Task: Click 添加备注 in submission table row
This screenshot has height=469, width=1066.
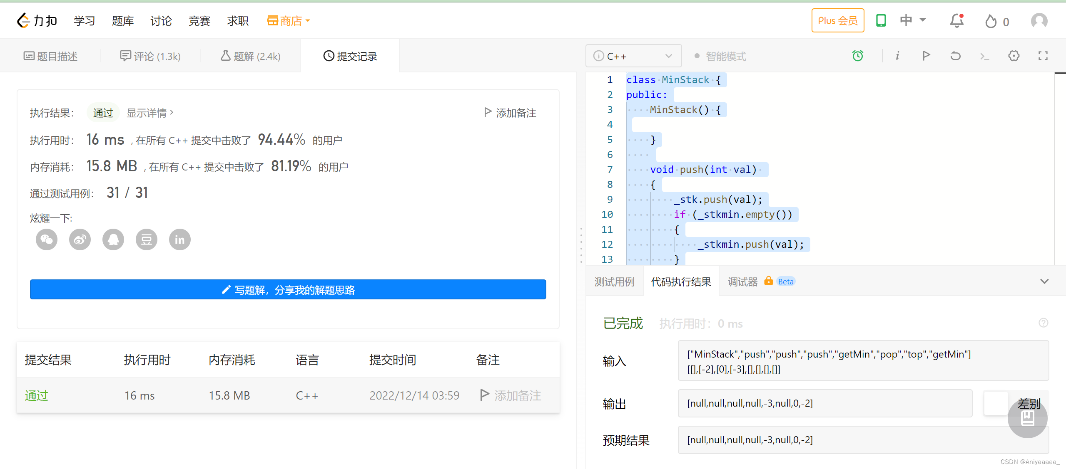Action: 511,395
